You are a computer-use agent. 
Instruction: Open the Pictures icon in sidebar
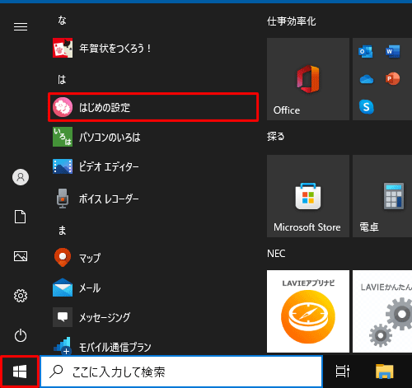coord(21,256)
